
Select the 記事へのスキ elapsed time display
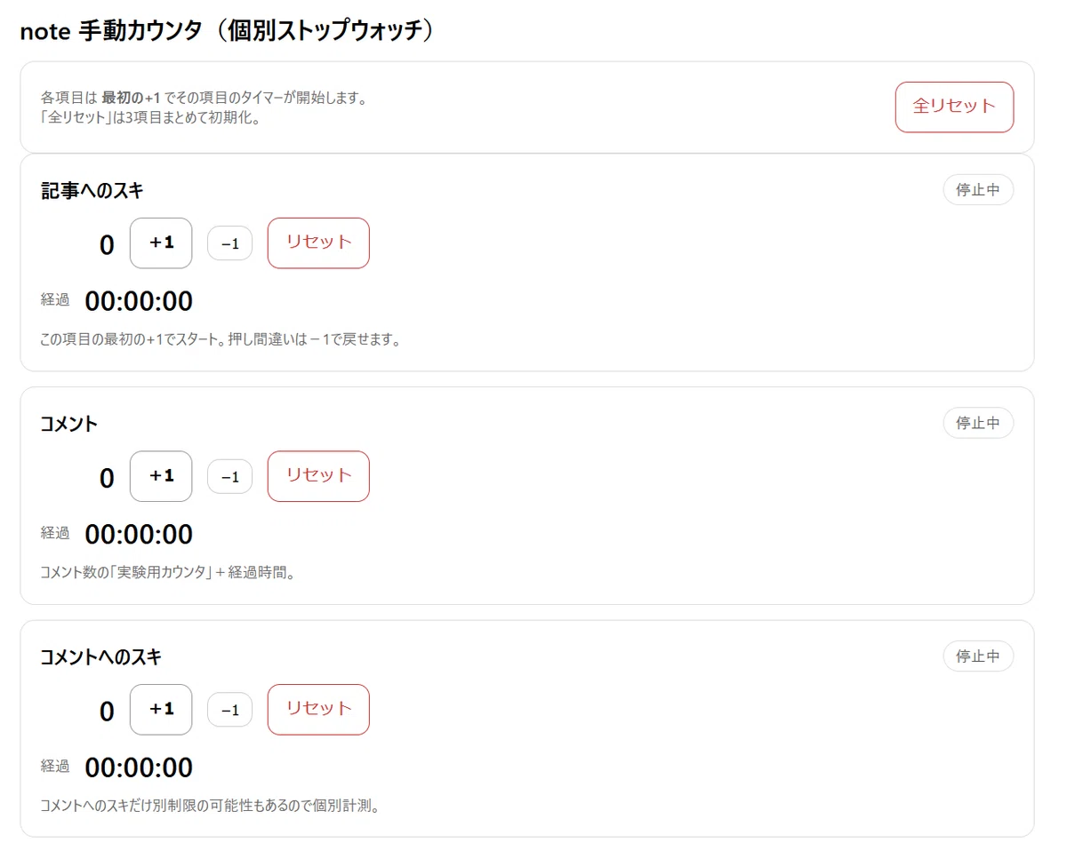click(139, 302)
